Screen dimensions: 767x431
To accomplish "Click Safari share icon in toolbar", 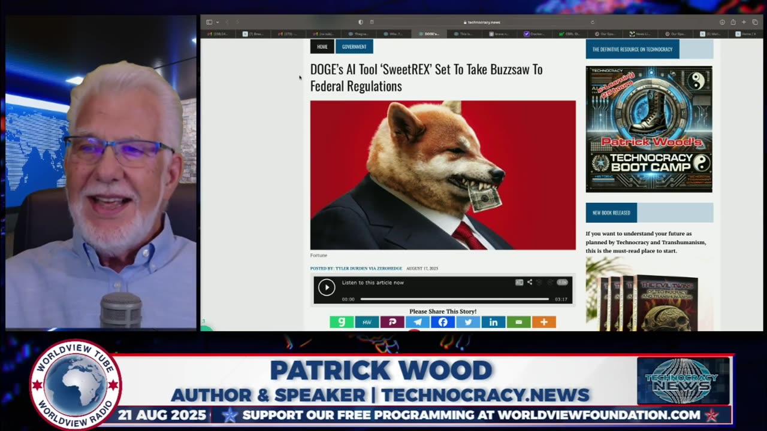I will click(x=733, y=22).
